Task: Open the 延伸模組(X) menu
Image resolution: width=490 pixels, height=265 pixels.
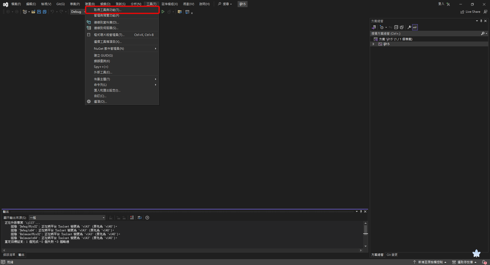Action: pos(170,4)
